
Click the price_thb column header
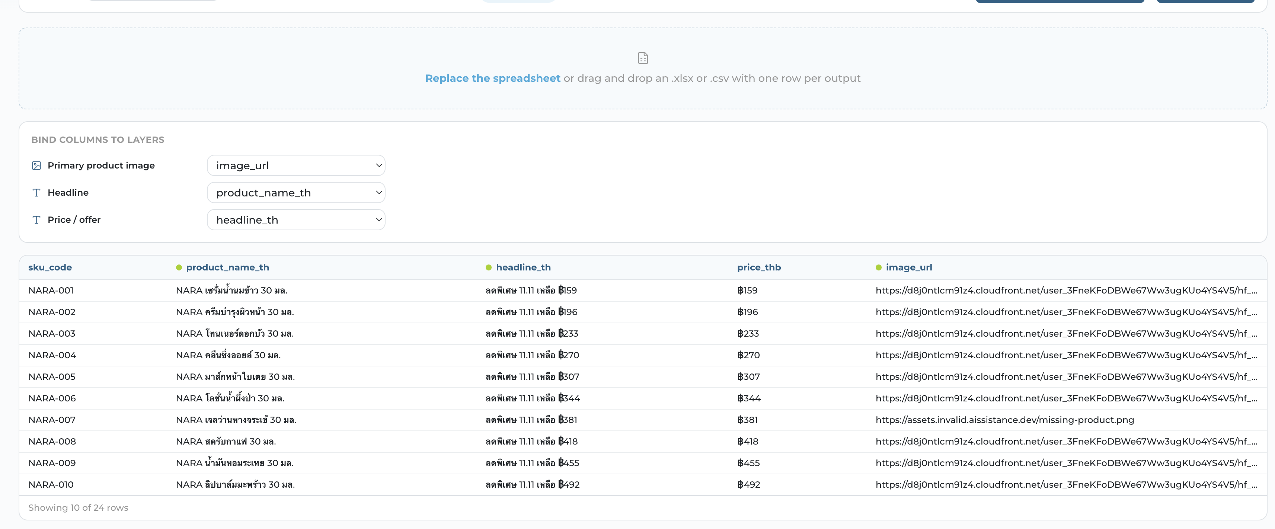(x=759, y=267)
